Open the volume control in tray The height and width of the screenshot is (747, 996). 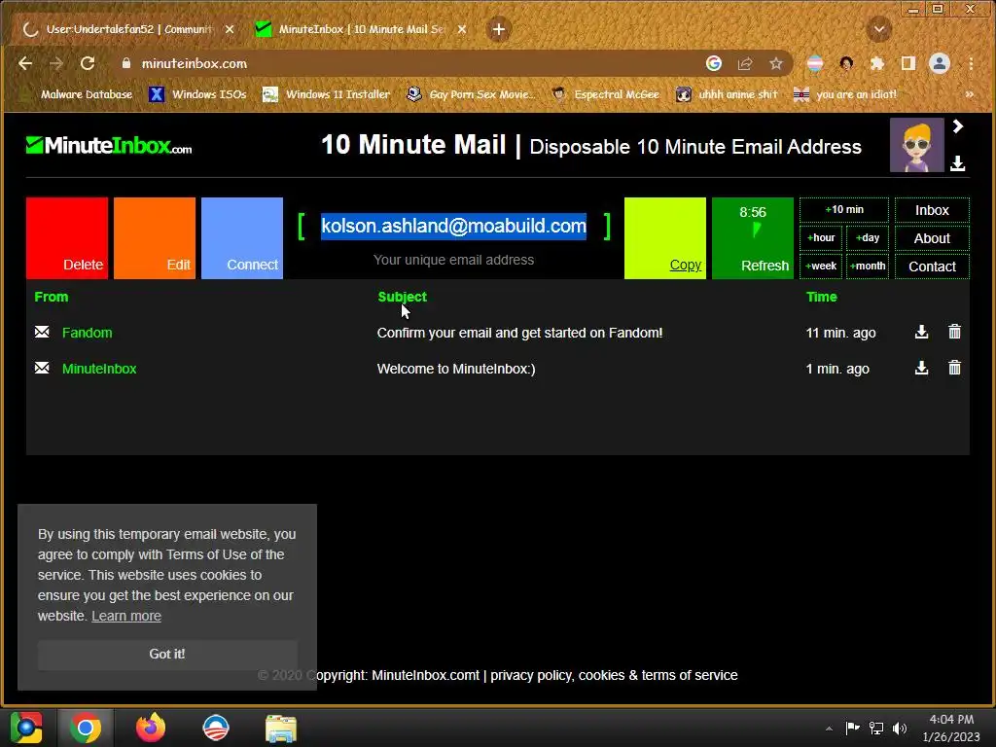pos(900,728)
